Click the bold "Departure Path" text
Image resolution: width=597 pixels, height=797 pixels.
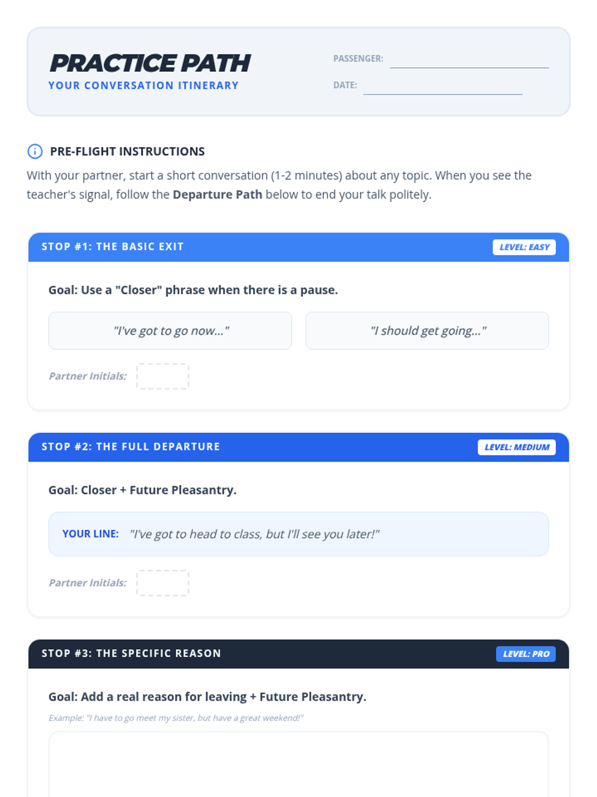pyautogui.click(x=217, y=194)
